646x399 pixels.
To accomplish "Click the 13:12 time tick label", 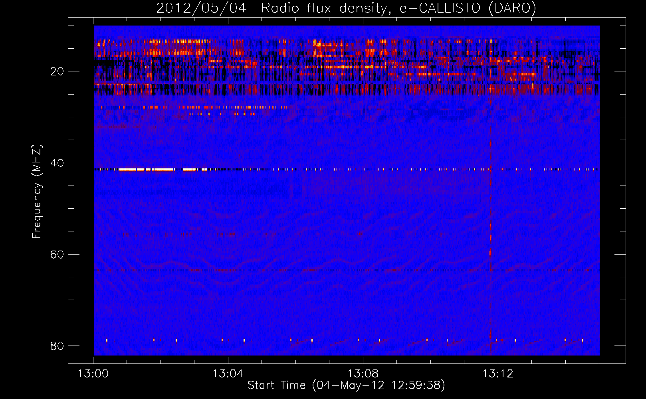I will click(x=498, y=374).
